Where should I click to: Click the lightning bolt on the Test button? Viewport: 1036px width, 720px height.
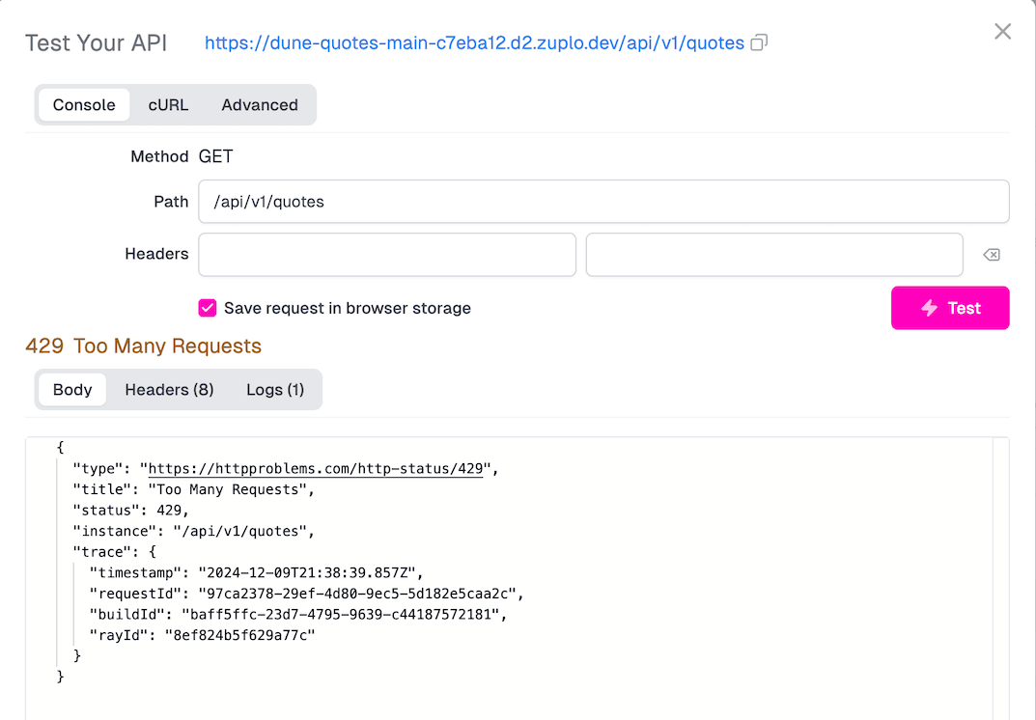coord(929,308)
